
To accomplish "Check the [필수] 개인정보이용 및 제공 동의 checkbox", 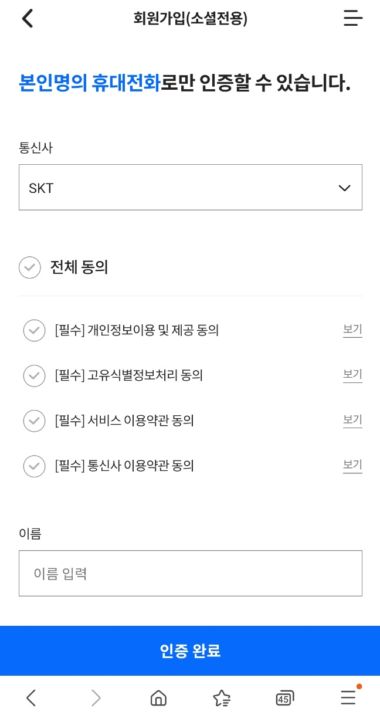I will pyautogui.click(x=34, y=330).
